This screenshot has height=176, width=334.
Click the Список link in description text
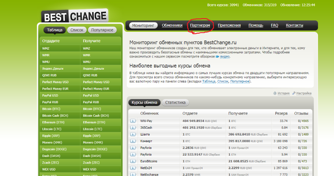tap(223, 81)
